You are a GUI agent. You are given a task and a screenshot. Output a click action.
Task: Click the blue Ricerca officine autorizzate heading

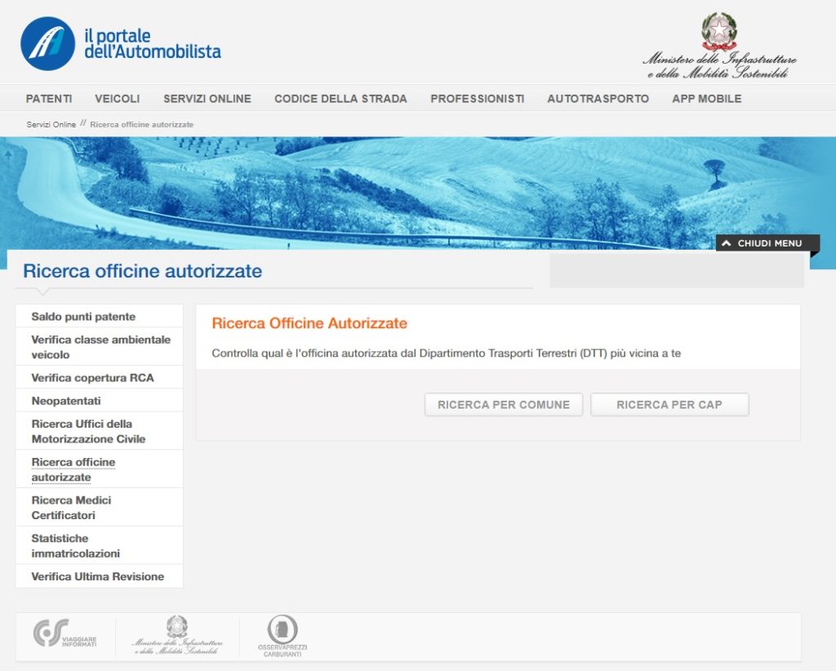point(142,271)
